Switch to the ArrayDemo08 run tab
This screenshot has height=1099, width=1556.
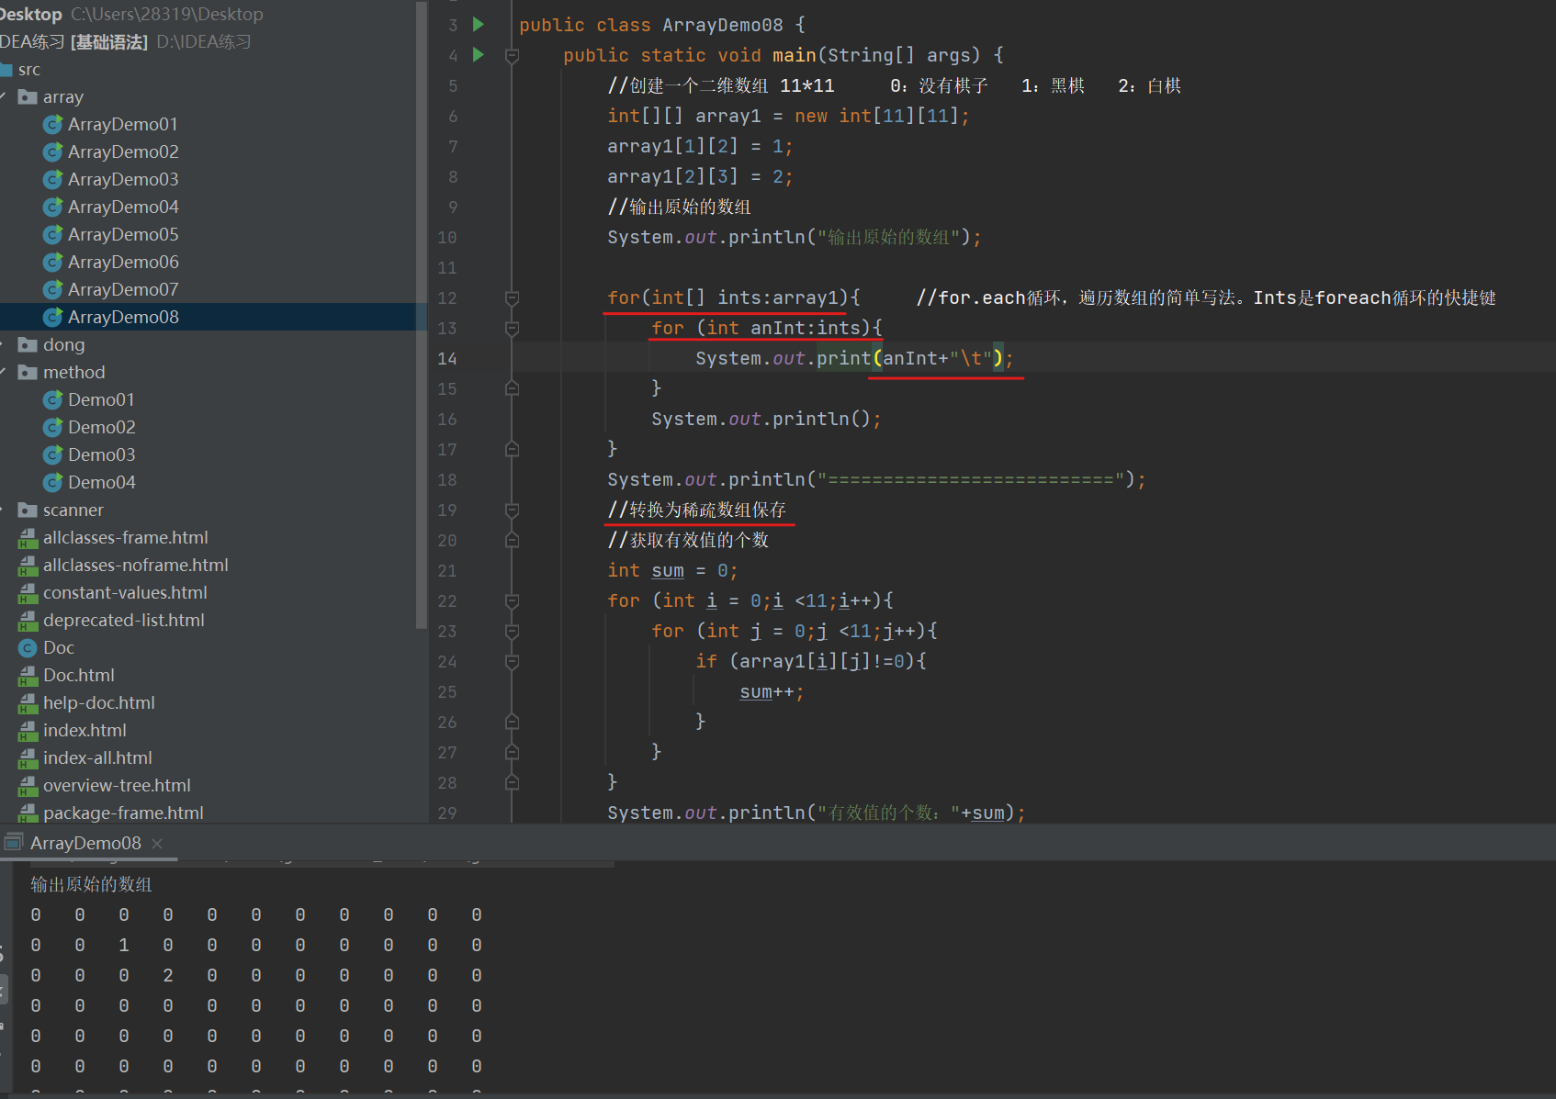coord(85,844)
